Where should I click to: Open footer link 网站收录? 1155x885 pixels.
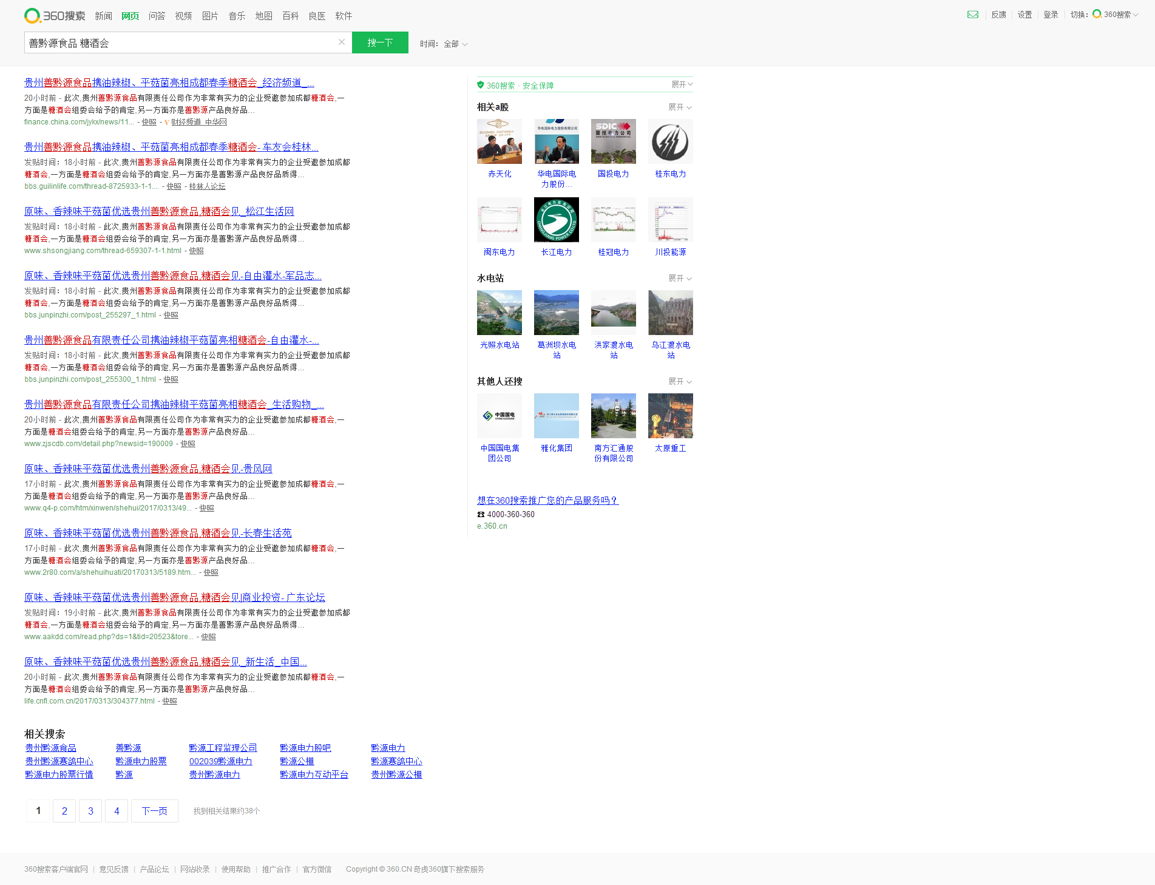[x=195, y=869]
